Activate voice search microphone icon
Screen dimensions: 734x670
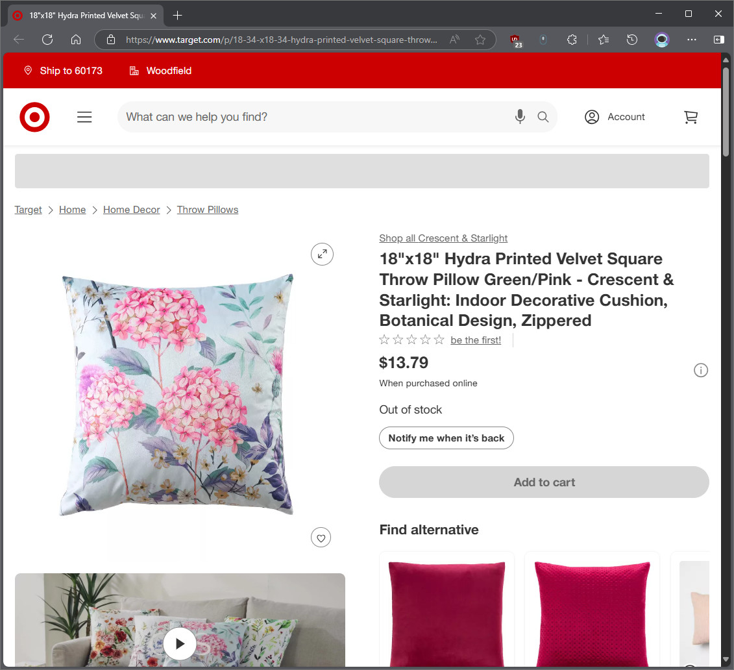coord(520,117)
